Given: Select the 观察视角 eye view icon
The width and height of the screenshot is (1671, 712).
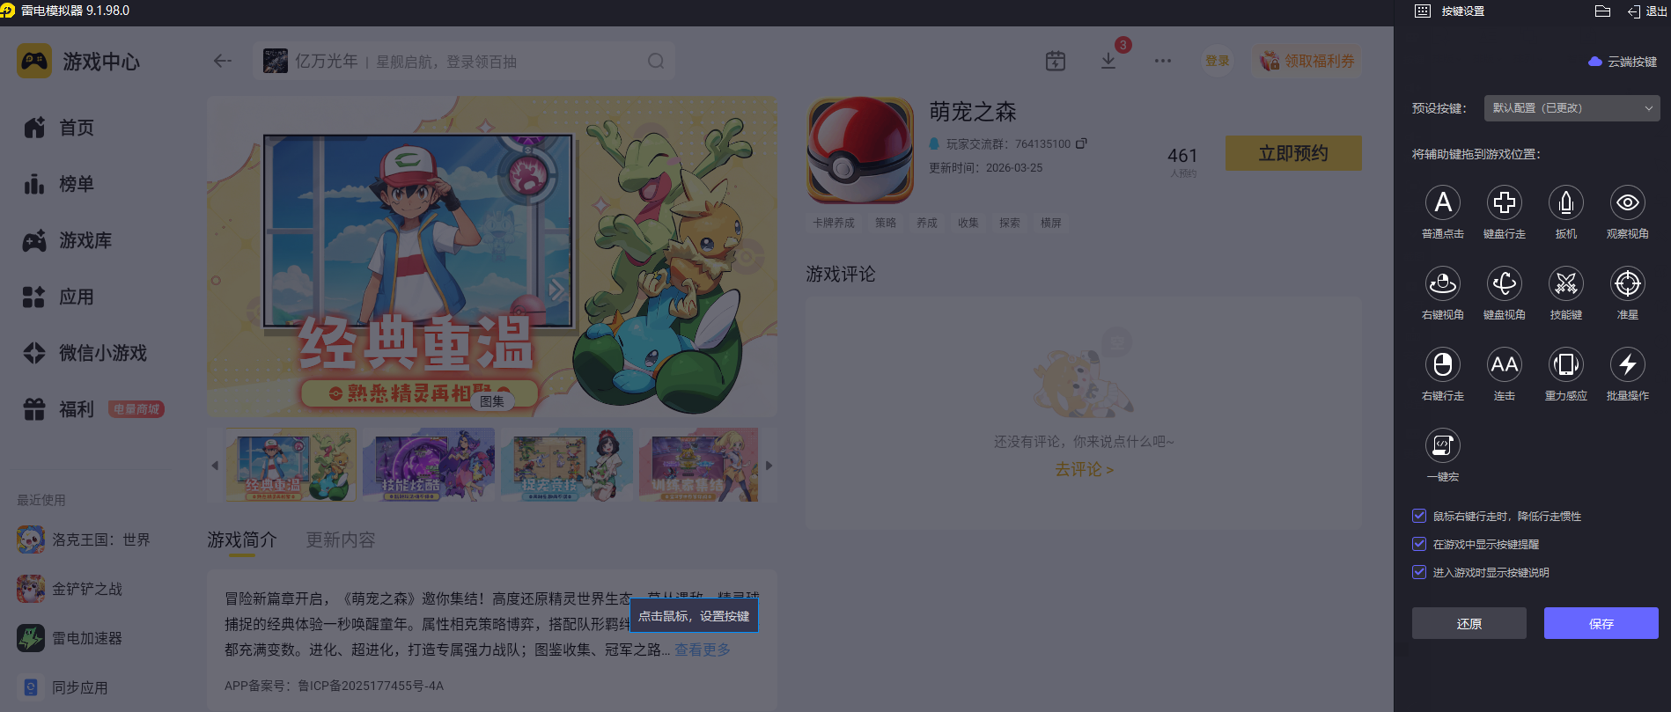Looking at the screenshot, I should (x=1627, y=202).
